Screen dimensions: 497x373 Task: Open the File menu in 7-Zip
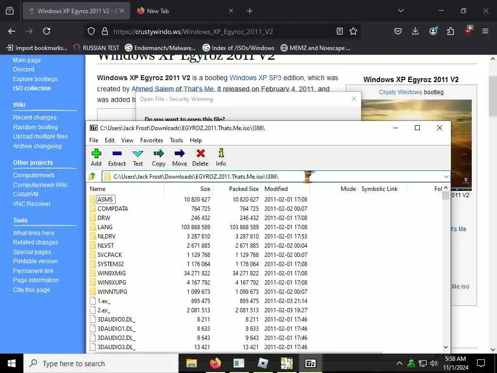94,140
